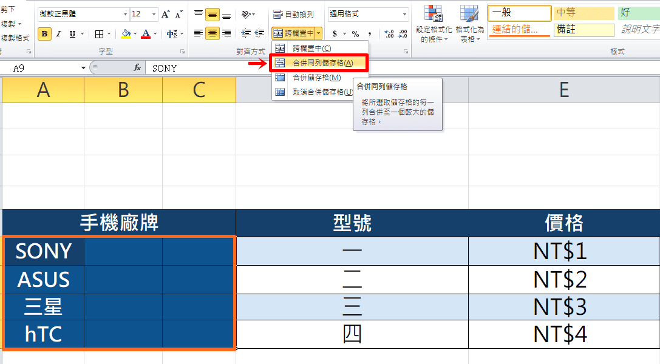The width and height of the screenshot is (660, 364).
Task: Select the cell containing SONY
Action: [44, 251]
